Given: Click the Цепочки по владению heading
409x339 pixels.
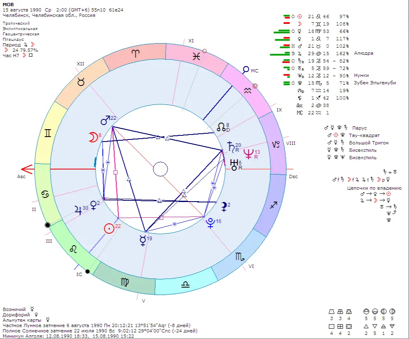Looking at the screenshot, I should coord(374,188).
